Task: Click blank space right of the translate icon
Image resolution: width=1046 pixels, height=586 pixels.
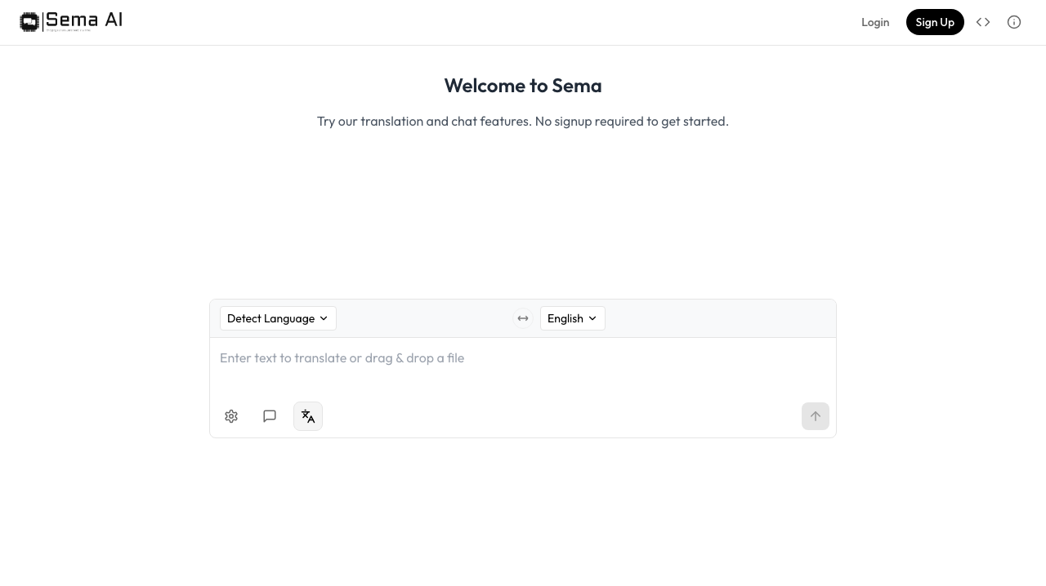Action: 556,416
